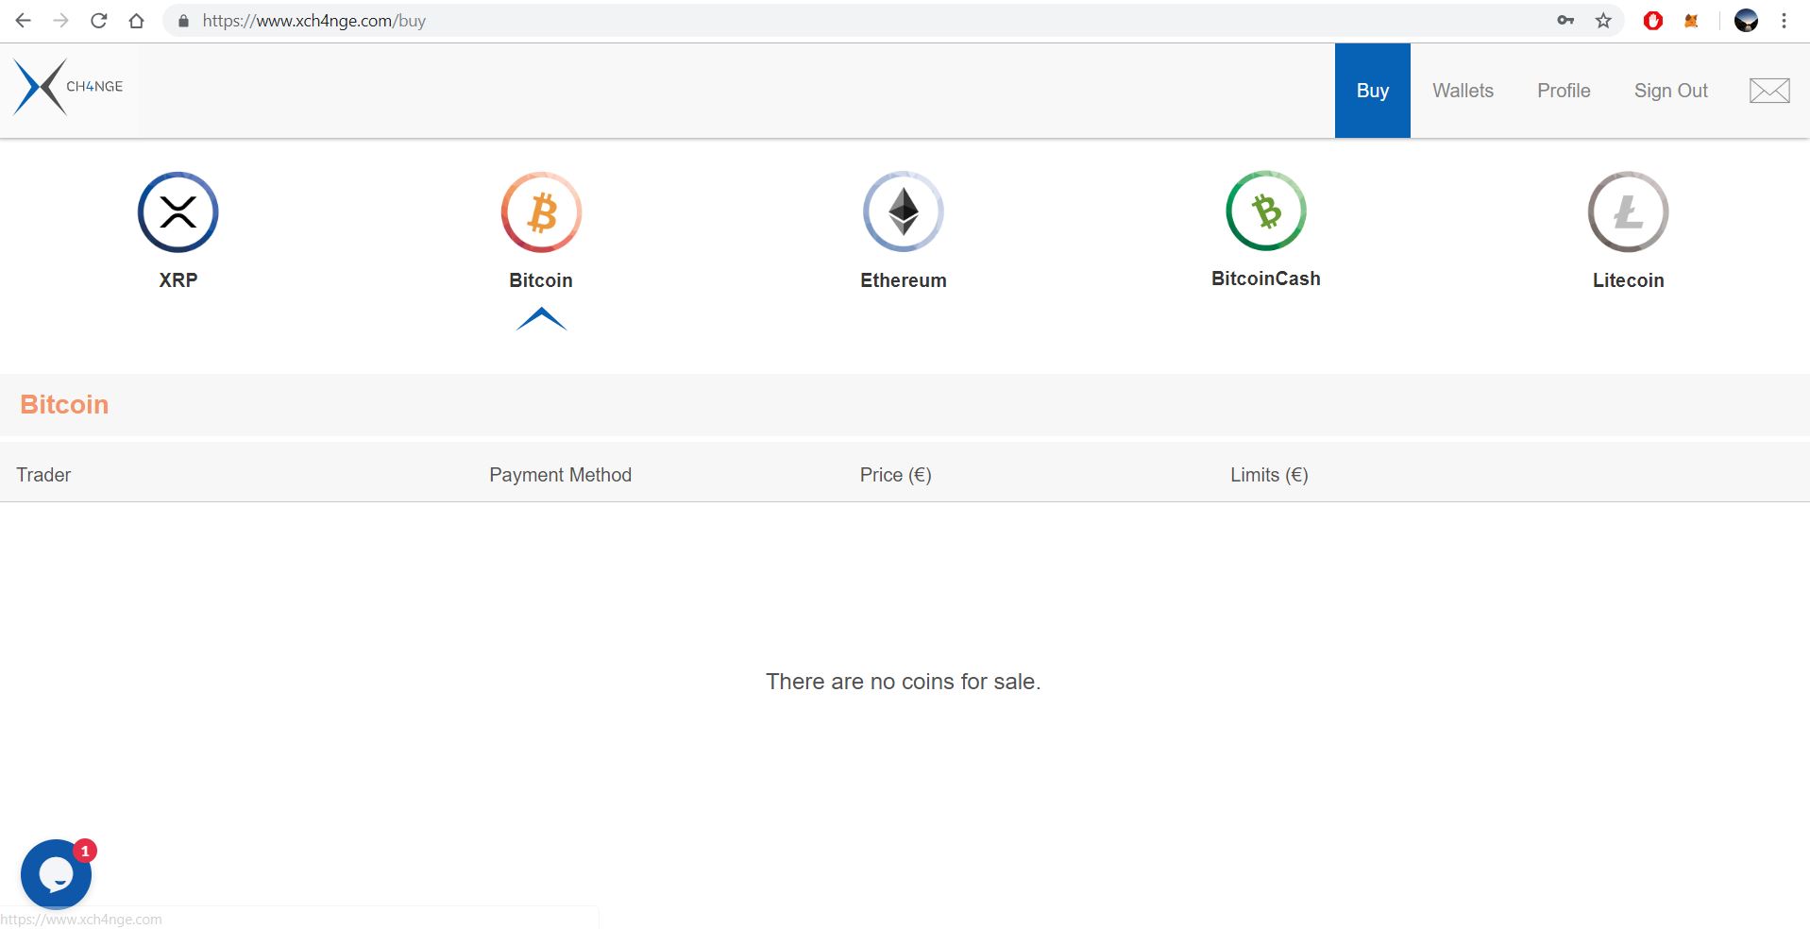
Task: Collapse the Bitcoin section chevron
Action: click(541, 319)
